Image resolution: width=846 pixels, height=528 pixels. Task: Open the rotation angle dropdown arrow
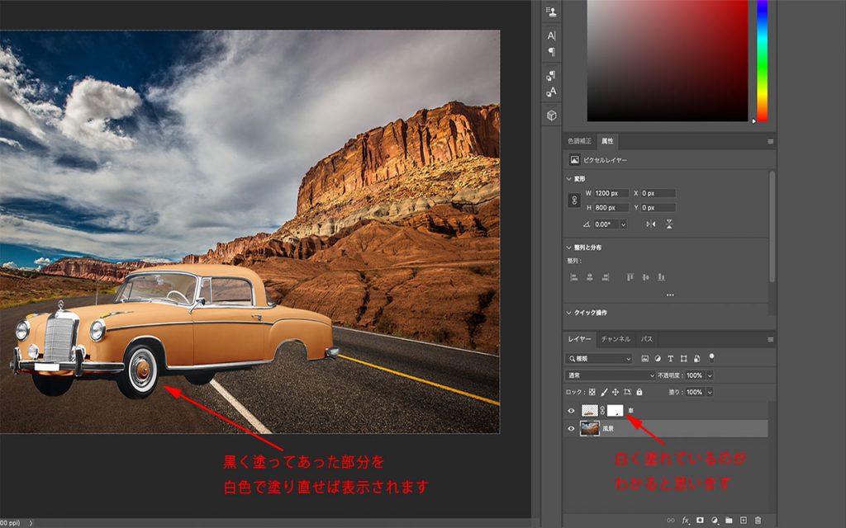[x=623, y=224]
